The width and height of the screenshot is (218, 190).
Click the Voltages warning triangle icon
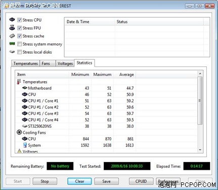click(x=19, y=151)
